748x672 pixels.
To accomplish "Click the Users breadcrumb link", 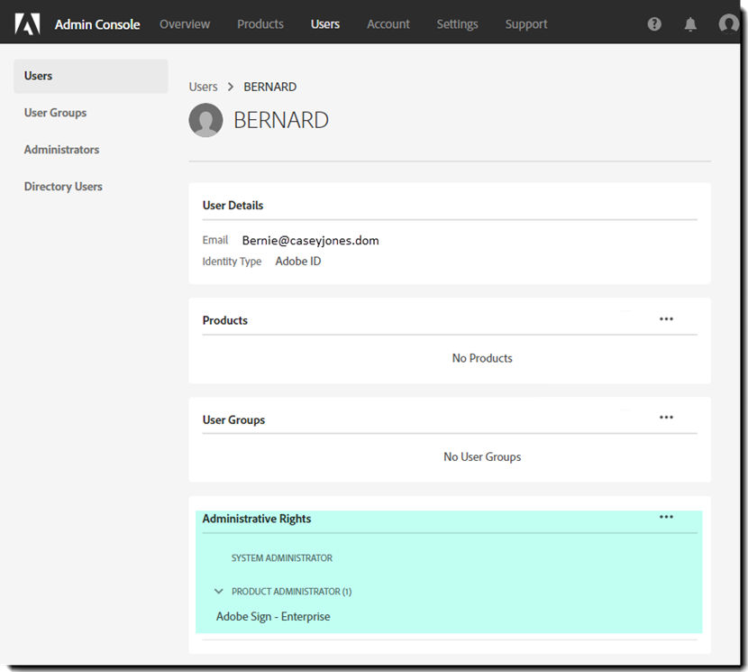I will click(x=203, y=87).
